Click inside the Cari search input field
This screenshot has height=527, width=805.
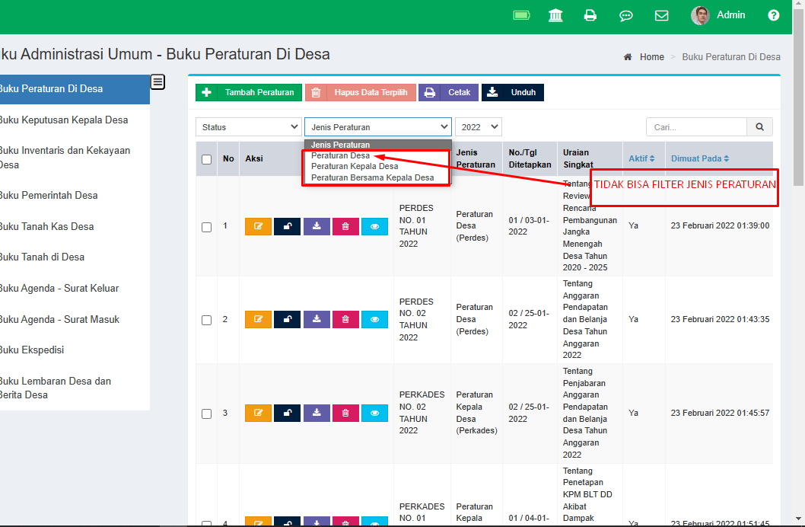click(695, 126)
